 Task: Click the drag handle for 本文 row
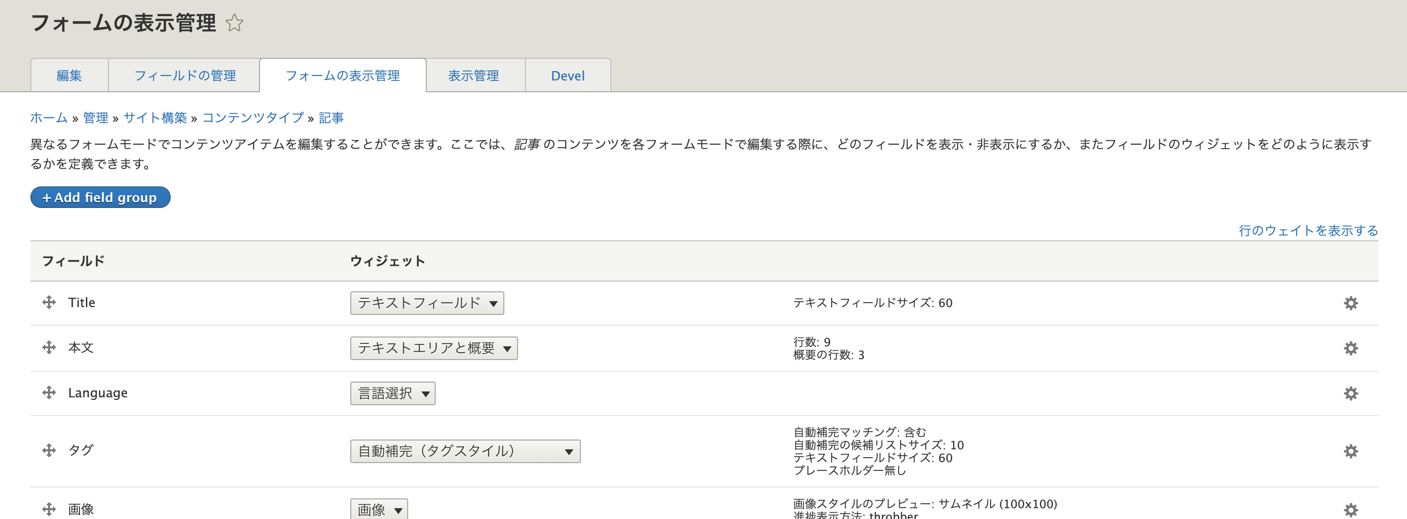click(x=49, y=347)
